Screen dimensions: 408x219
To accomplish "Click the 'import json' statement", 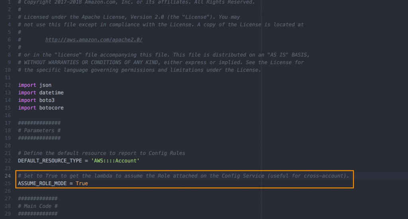I will (x=35, y=85).
